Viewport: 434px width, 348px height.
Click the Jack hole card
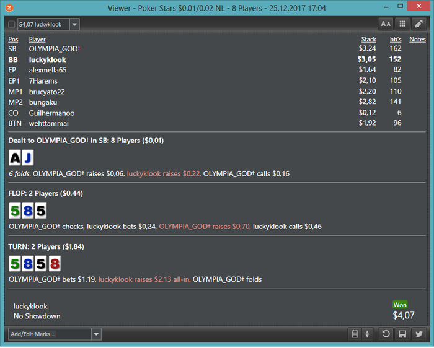[x=28, y=158]
